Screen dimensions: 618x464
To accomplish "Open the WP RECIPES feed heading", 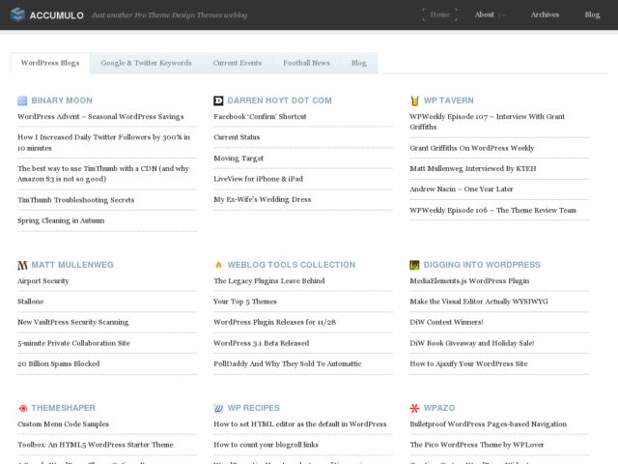I will point(253,408).
